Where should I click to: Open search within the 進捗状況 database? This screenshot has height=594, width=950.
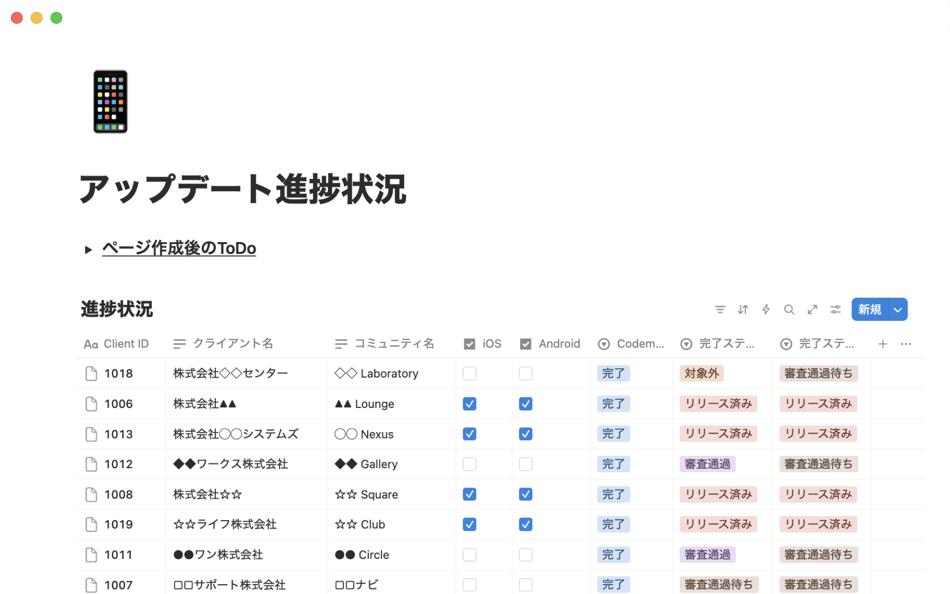tap(789, 309)
